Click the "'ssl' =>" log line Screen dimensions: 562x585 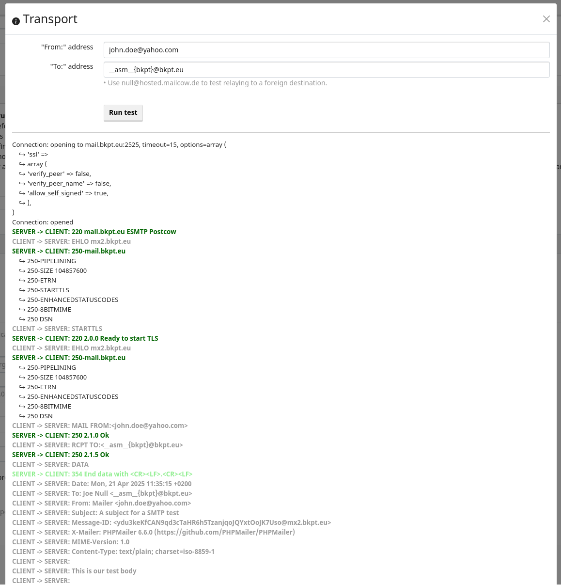(33, 154)
